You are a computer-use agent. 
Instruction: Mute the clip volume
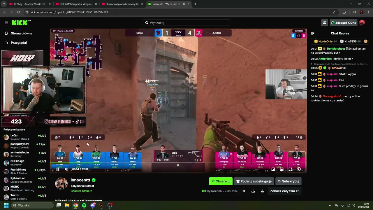pos(66,169)
